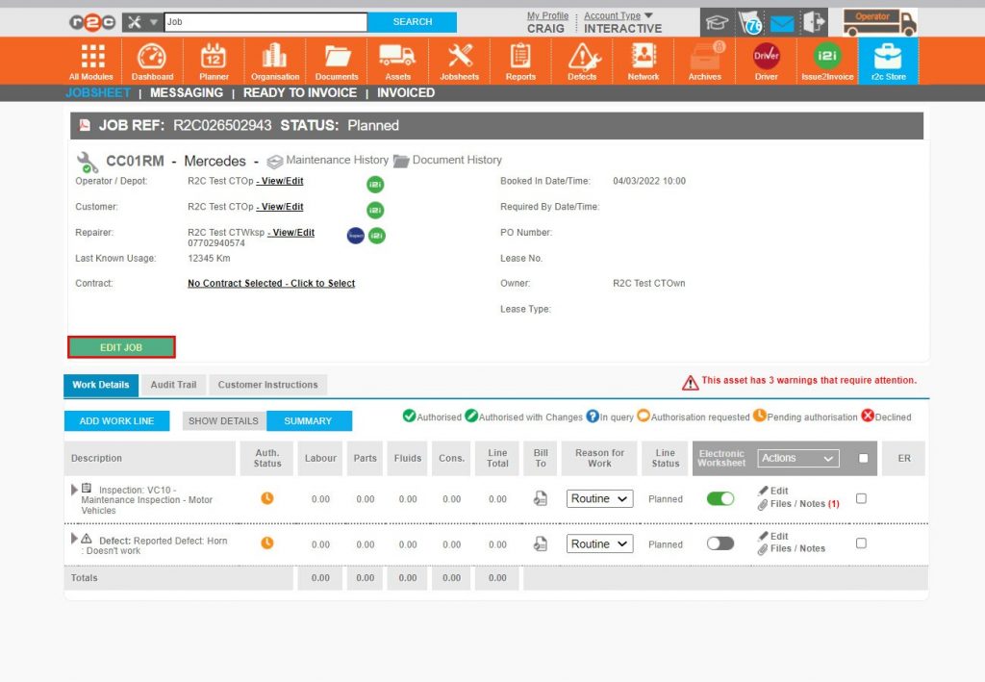
Task: Switch to the Work Details tab
Action: [100, 385]
